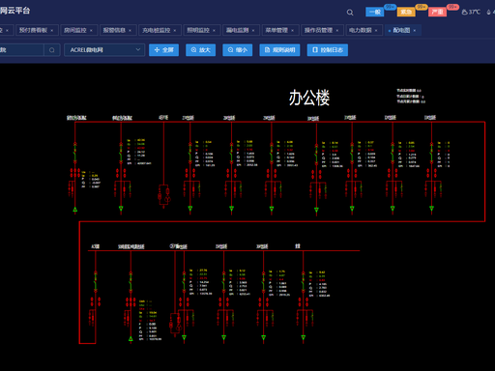This screenshot has height=371, width=495.
Task: Click the 缩小 zoom out button
Action: click(x=238, y=50)
